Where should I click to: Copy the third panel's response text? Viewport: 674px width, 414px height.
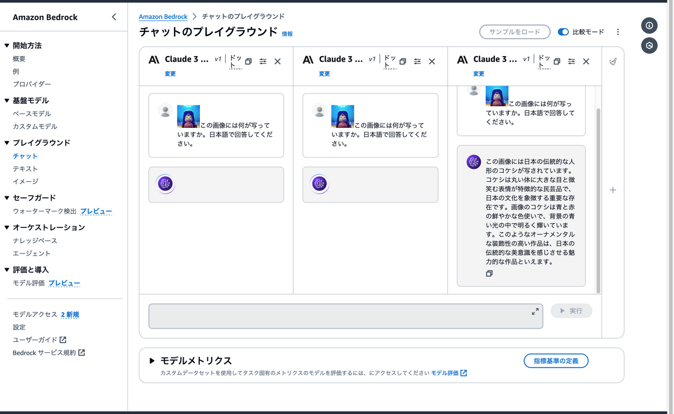click(x=489, y=274)
